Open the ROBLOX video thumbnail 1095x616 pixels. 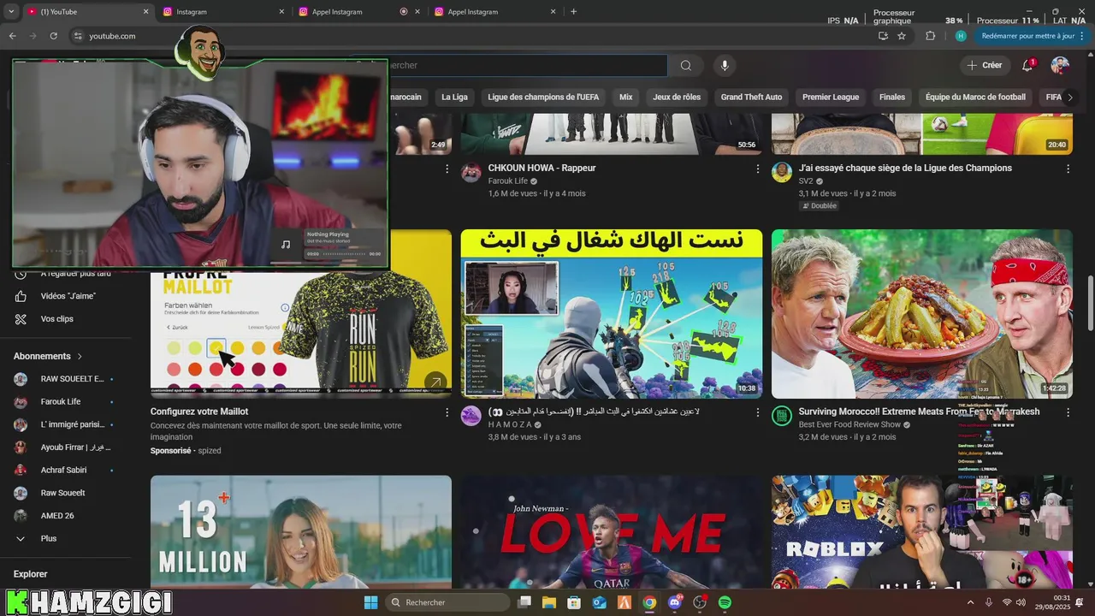[921, 532]
